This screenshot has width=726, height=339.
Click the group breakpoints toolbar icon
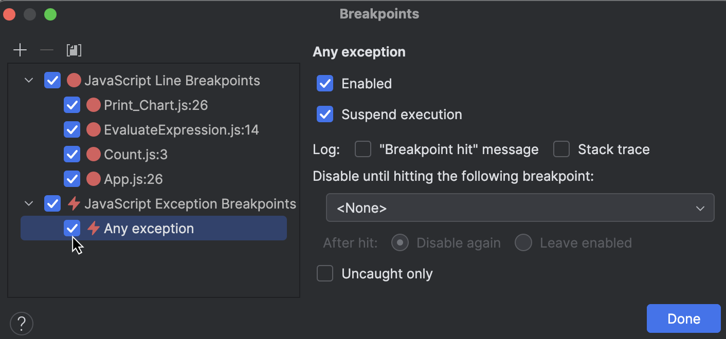click(x=74, y=50)
